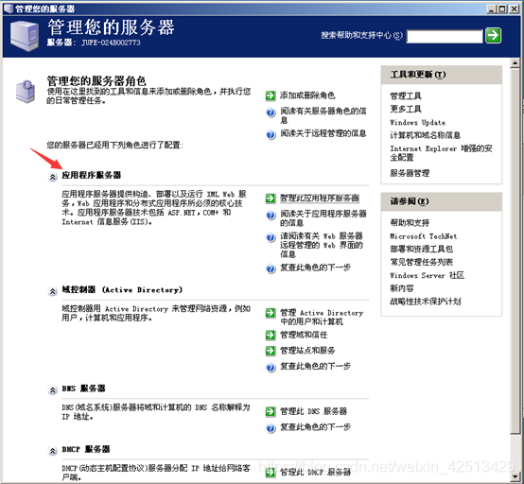Image resolution: width=524 pixels, height=484 pixels.
Task: Click 管理此 DHCP 服务器 link
Action: pos(316,472)
